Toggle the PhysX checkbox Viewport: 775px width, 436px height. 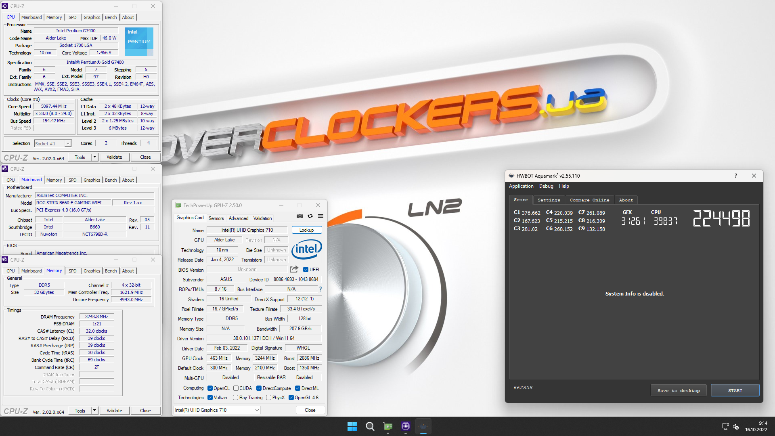pyautogui.click(x=268, y=398)
